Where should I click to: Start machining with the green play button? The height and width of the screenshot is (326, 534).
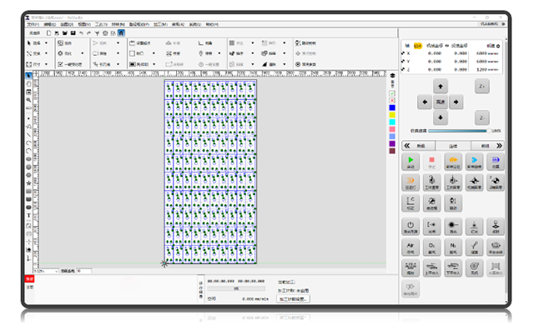click(411, 162)
